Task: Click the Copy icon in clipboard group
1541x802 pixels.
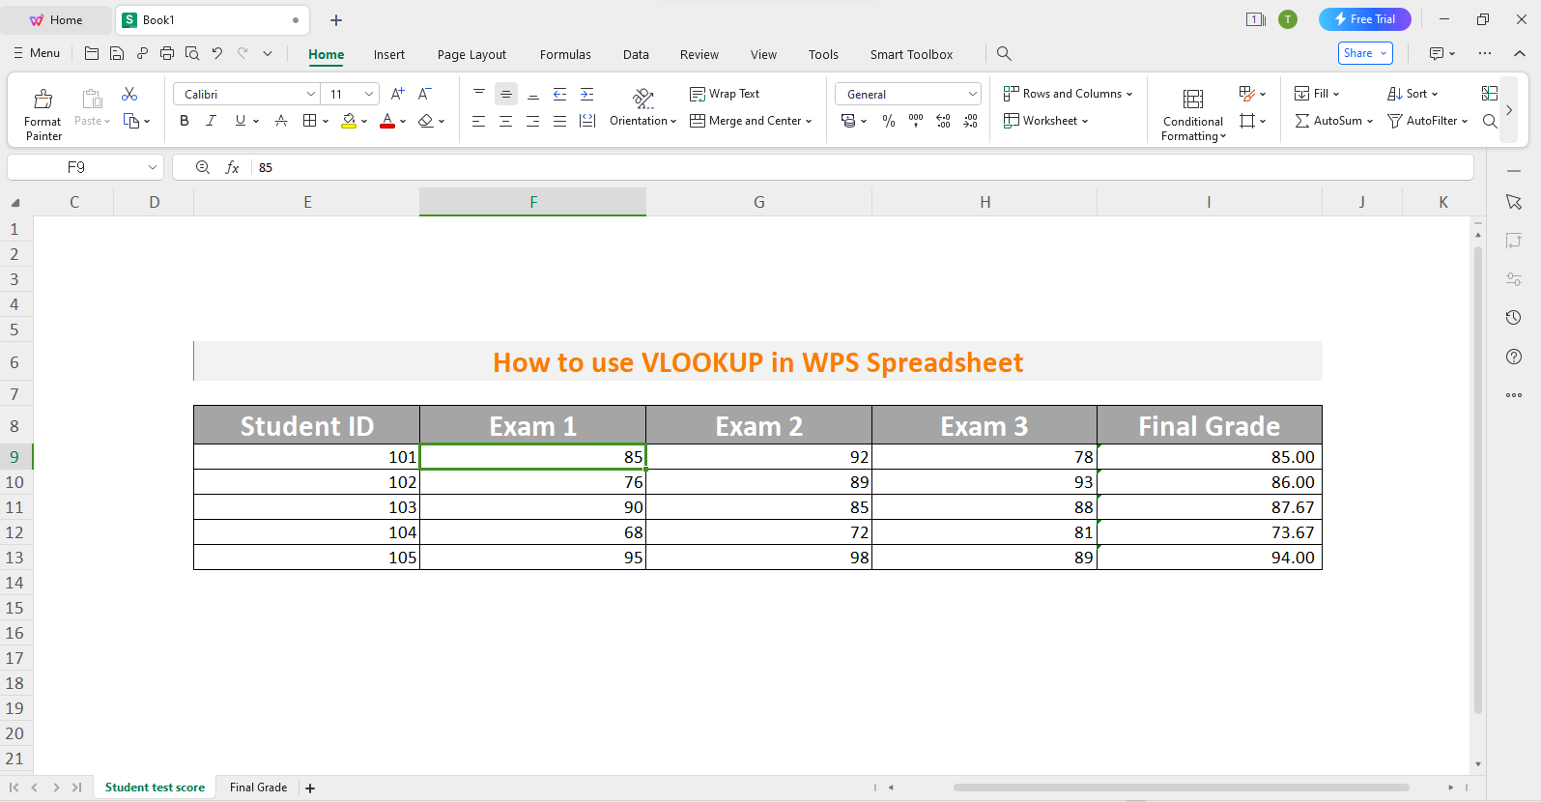Action: coord(131,121)
